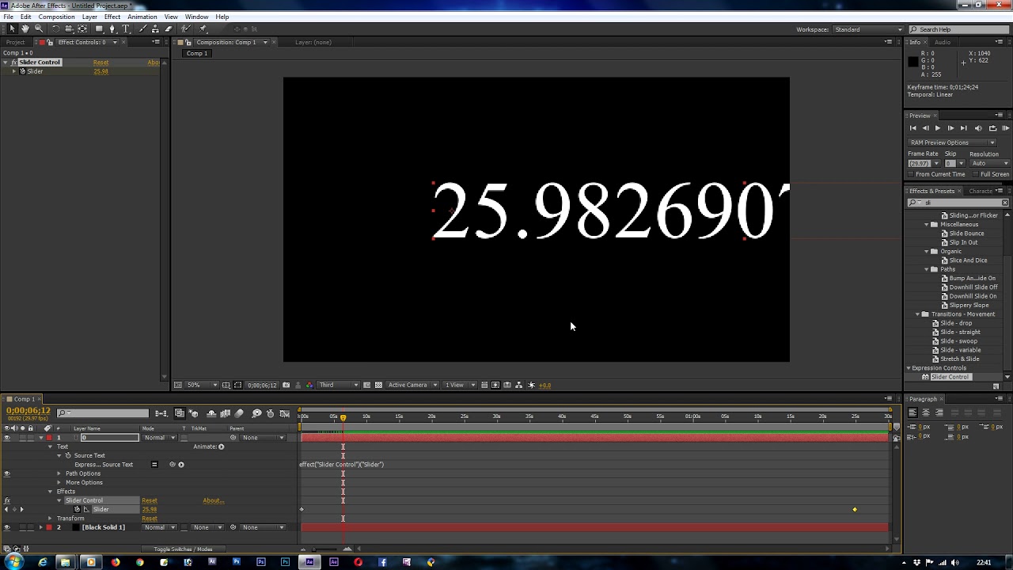Click the Black Solid 1 layer color swatch
Viewport: 1013px width, 570px height.
point(49,527)
